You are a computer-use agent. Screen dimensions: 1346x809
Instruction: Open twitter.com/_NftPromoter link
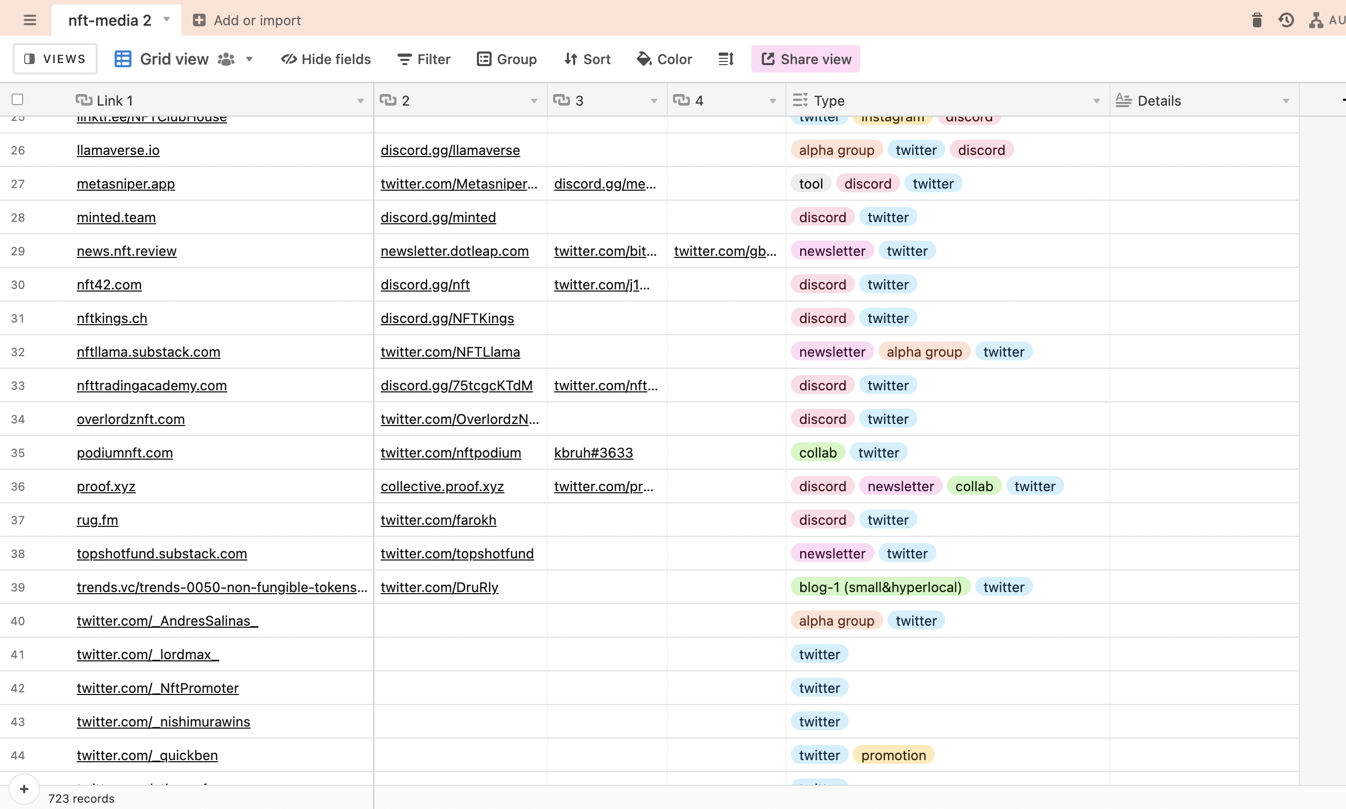click(158, 688)
